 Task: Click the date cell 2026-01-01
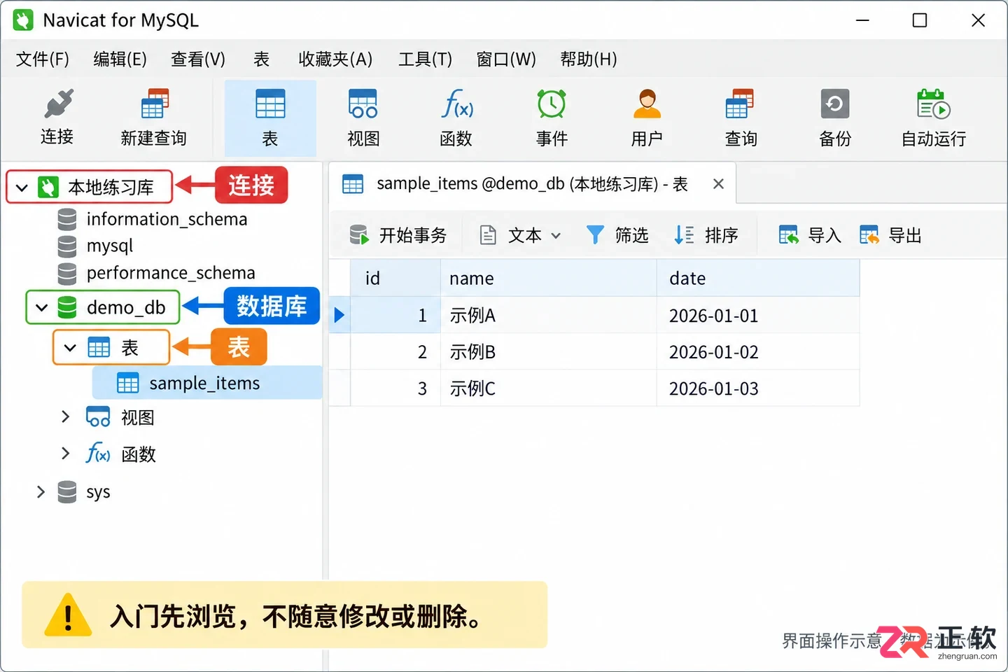pos(758,316)
